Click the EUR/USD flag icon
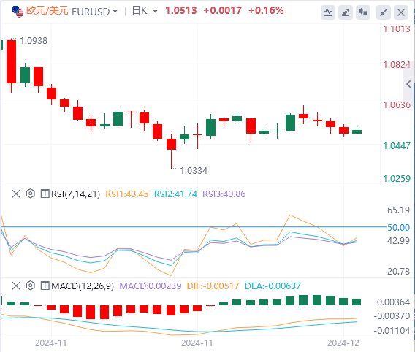The width and height of the screenshot is (415, 352). (x=18, y=12)
